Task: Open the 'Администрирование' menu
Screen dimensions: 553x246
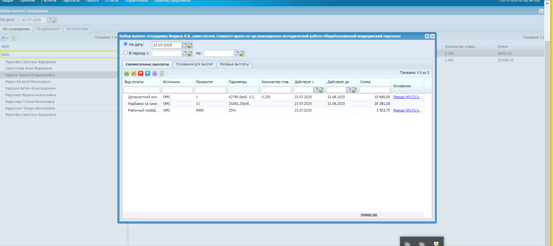Action: point(172,1)
